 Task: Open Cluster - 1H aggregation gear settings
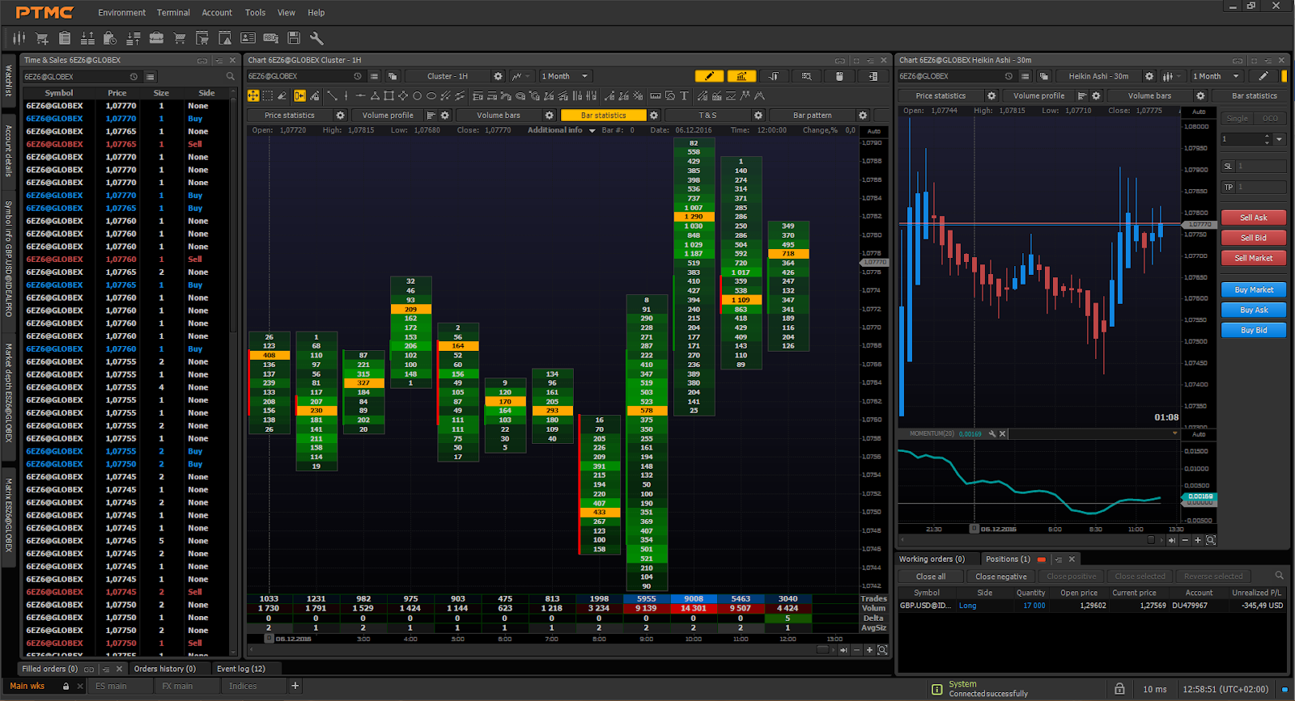(498, 76)
